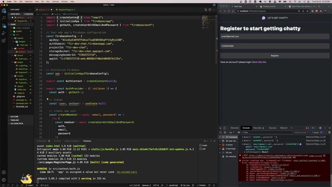Open the Accounts icon in the activity bar
The height and width of the screenshot is (187, 332).
[4, 172]
